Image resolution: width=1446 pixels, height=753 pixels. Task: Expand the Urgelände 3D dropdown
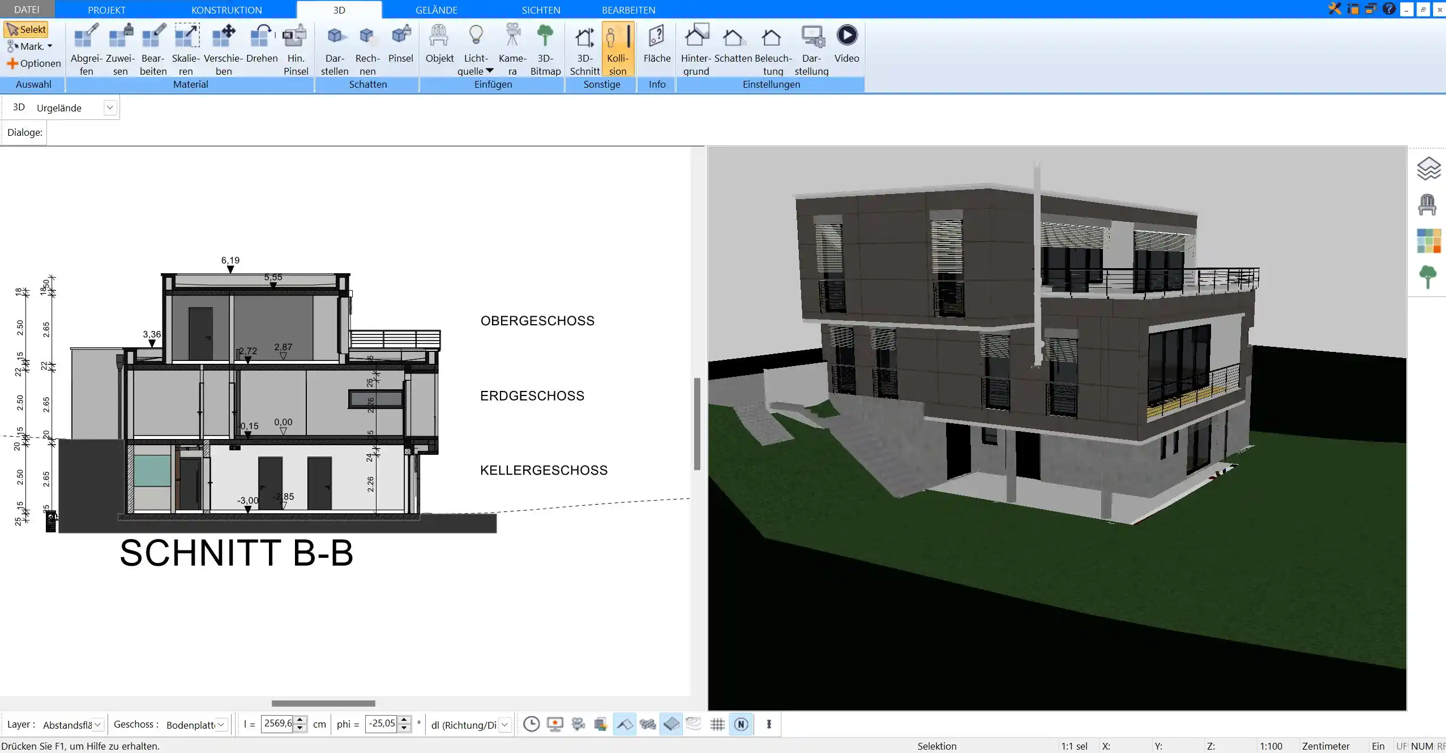click(110, 107)
